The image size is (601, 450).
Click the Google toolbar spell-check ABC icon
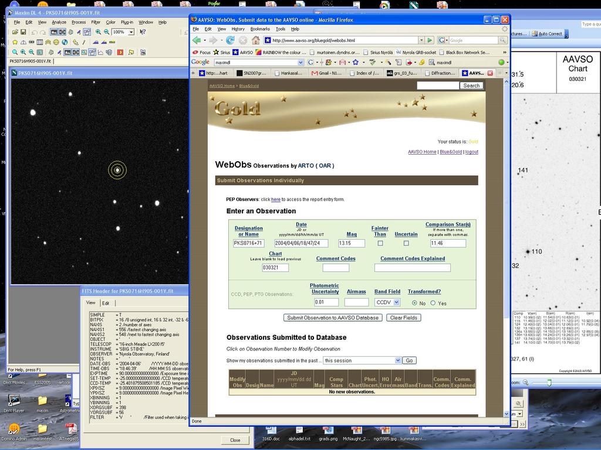[372, 62]
